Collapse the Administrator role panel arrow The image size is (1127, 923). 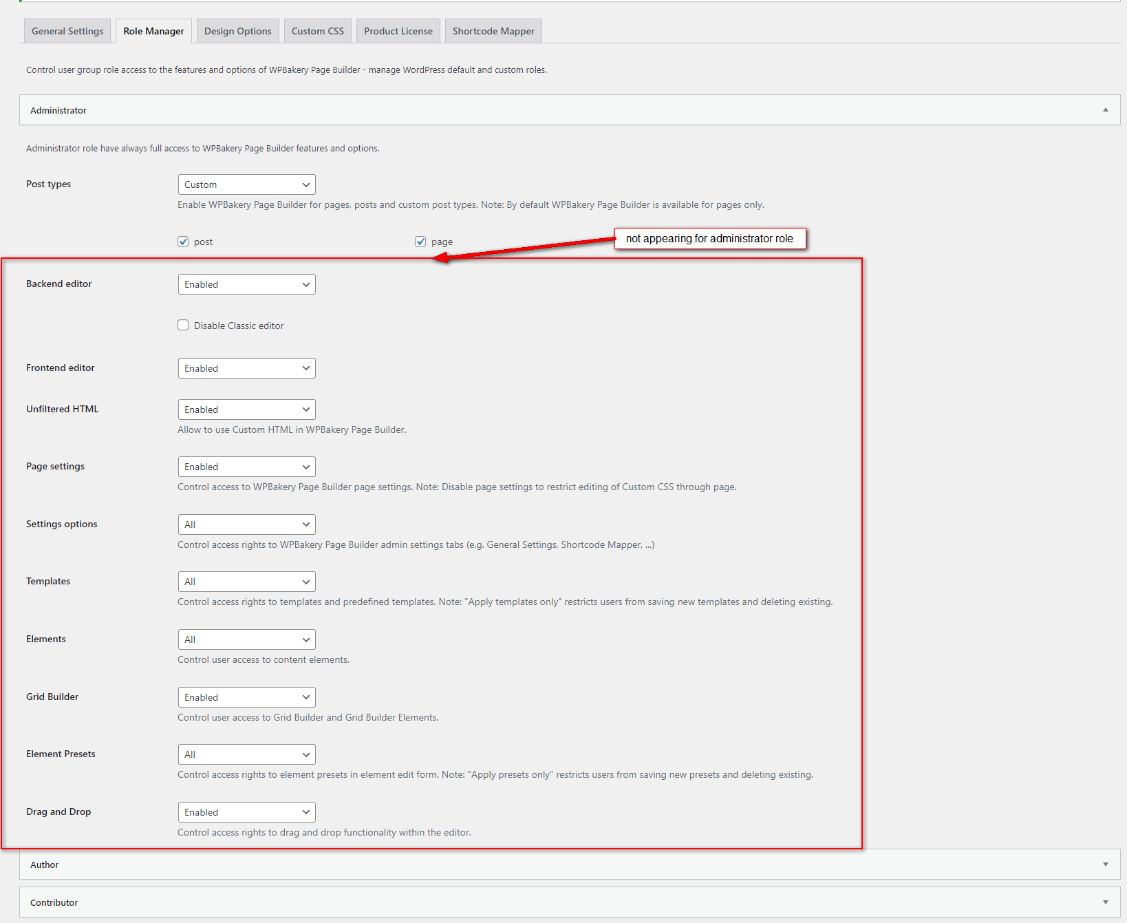coord(1106,110)
